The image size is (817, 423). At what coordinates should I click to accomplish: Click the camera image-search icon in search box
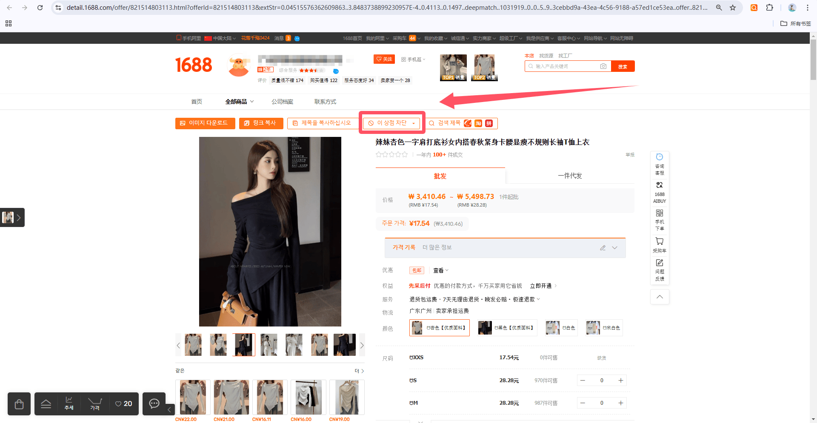pyautogui.click(x=603, y=66)
